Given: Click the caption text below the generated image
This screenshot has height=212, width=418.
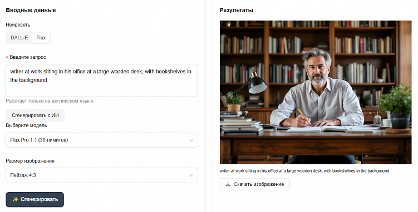Looking at the screenshot, I should [x=304, y=171].
